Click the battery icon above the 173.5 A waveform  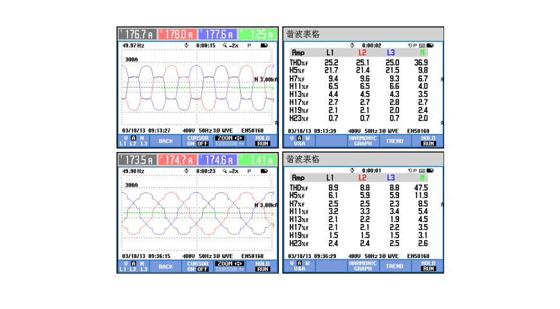[265, 171]
